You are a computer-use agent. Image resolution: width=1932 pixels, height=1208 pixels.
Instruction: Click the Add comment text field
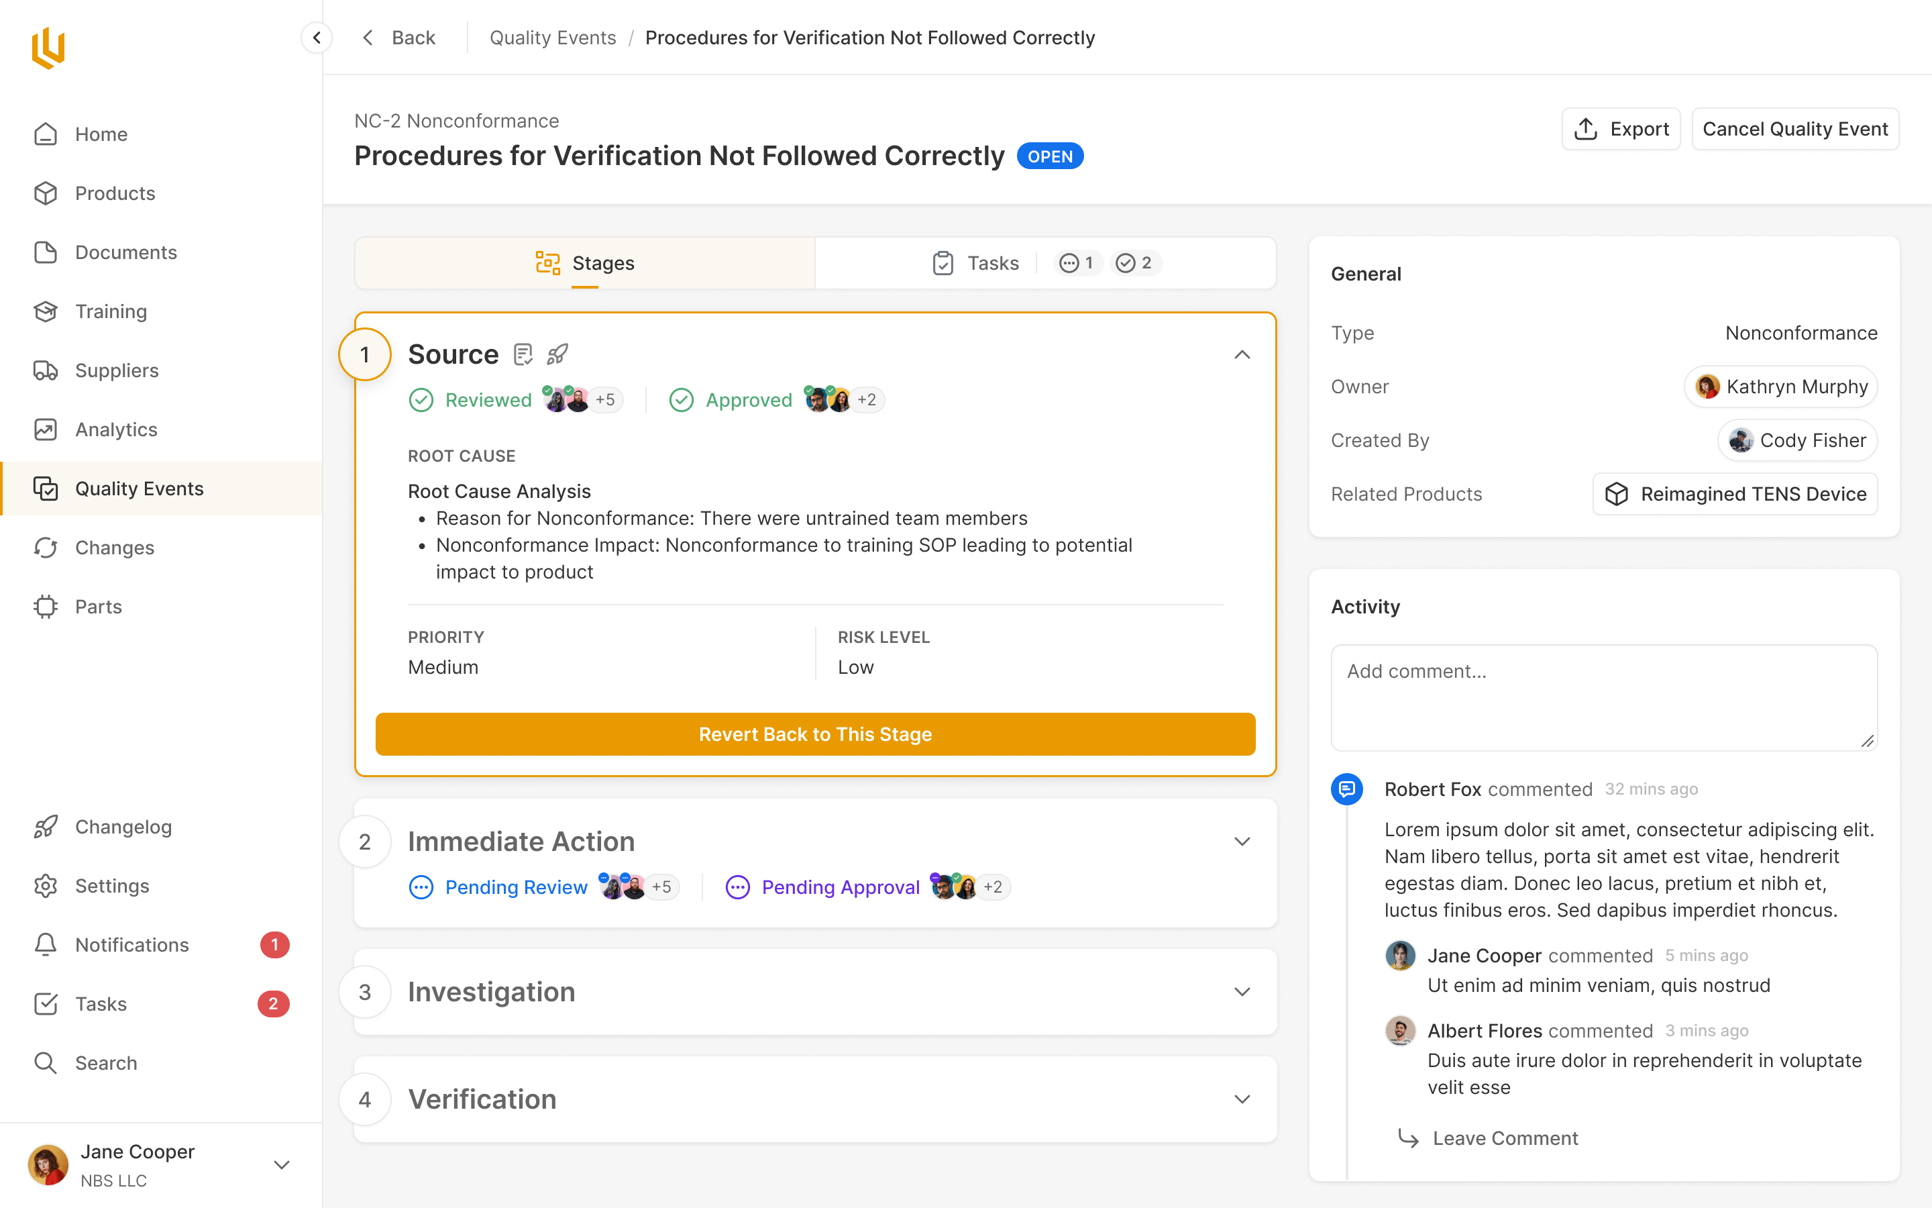point(1603,697)
